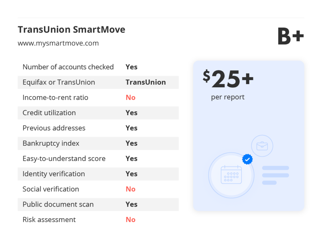Select the Public document scan row
This screenshot has width=322, height=244.
pyautogui.click(x=98, y=204)
